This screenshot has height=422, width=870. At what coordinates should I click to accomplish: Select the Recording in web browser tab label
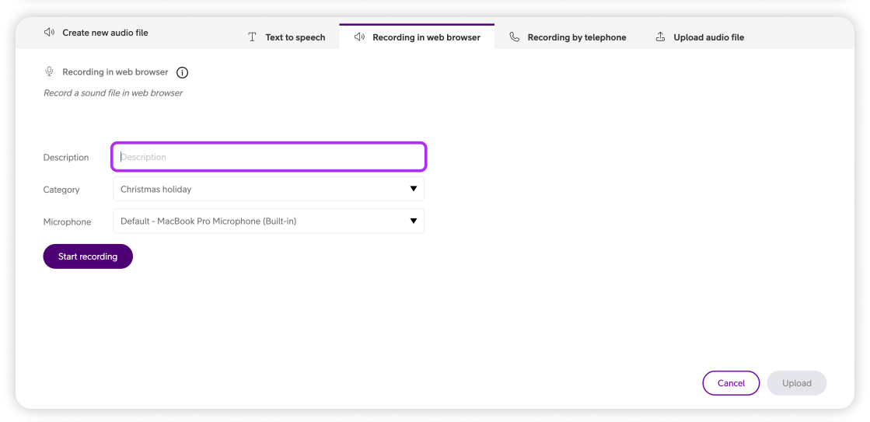point(426,37)
